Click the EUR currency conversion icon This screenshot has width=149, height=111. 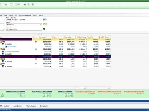(x=16, y=4)
